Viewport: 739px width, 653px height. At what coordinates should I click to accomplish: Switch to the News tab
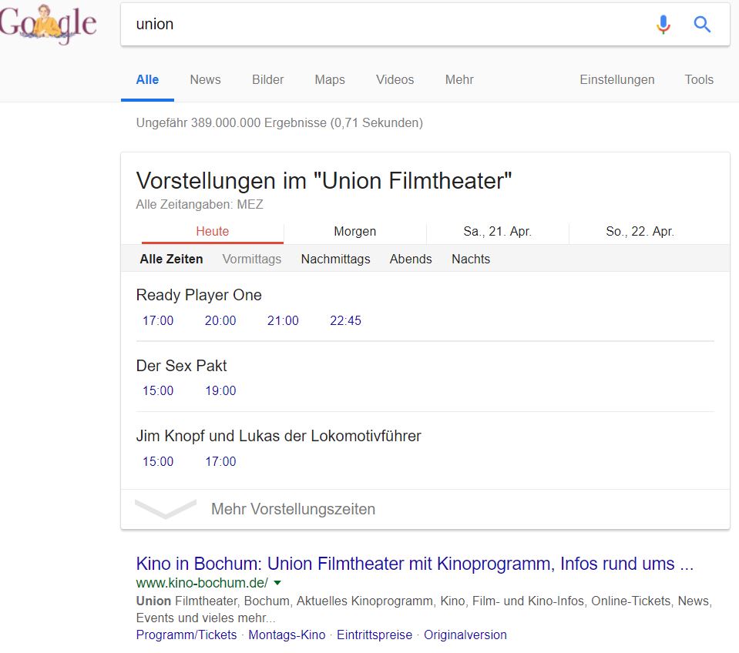(205, 79)
